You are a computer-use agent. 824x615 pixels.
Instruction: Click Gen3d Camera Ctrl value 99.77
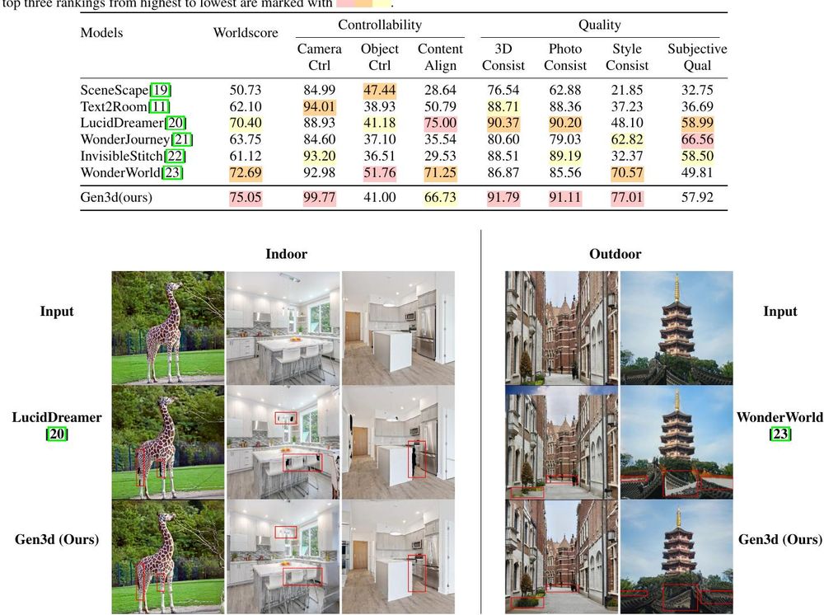[319, 198]
